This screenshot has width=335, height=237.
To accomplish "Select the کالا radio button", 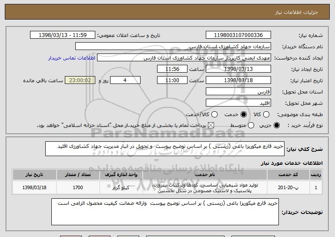I will click(x=266, y=114).
